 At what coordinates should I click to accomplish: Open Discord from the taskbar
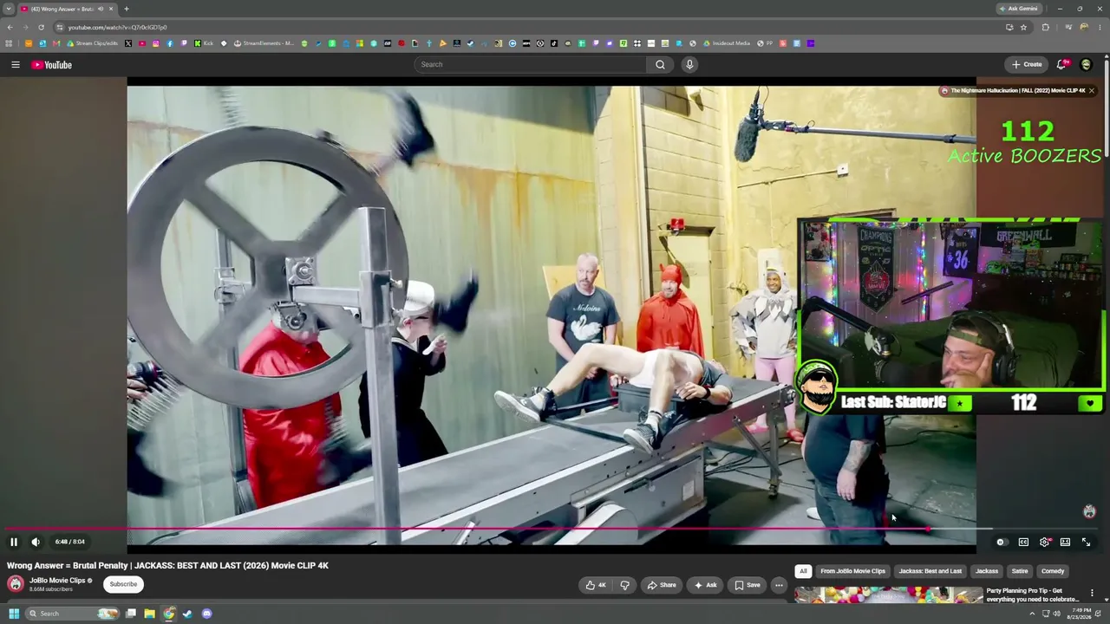click(x=206, y=614)
